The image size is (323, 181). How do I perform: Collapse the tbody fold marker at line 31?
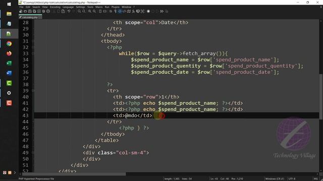[33, 41]
